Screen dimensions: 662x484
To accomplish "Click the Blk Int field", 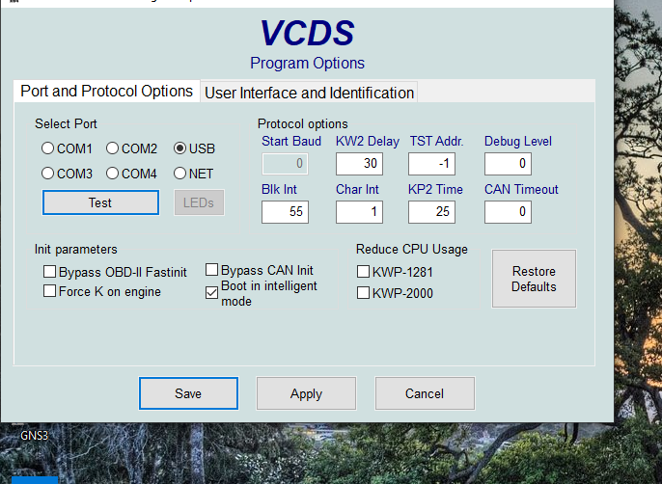I will point(285,212).
